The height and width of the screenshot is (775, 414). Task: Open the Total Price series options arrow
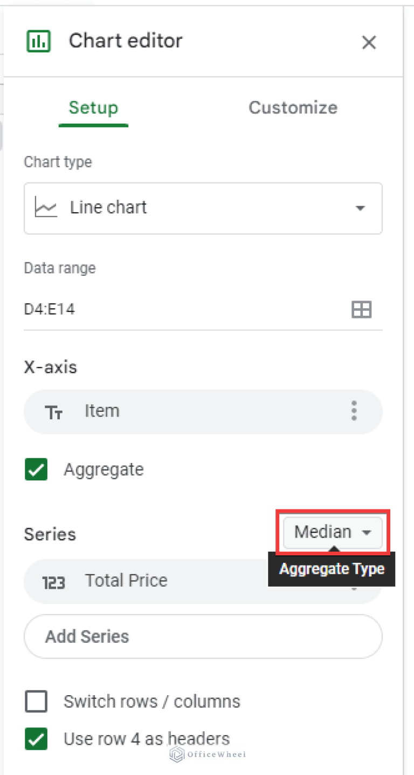(354, 588)
